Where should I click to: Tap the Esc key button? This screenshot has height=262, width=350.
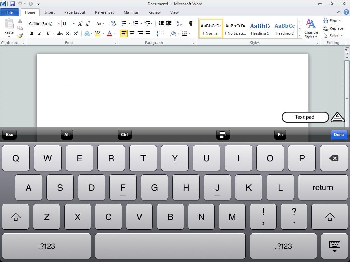[9, 134]
